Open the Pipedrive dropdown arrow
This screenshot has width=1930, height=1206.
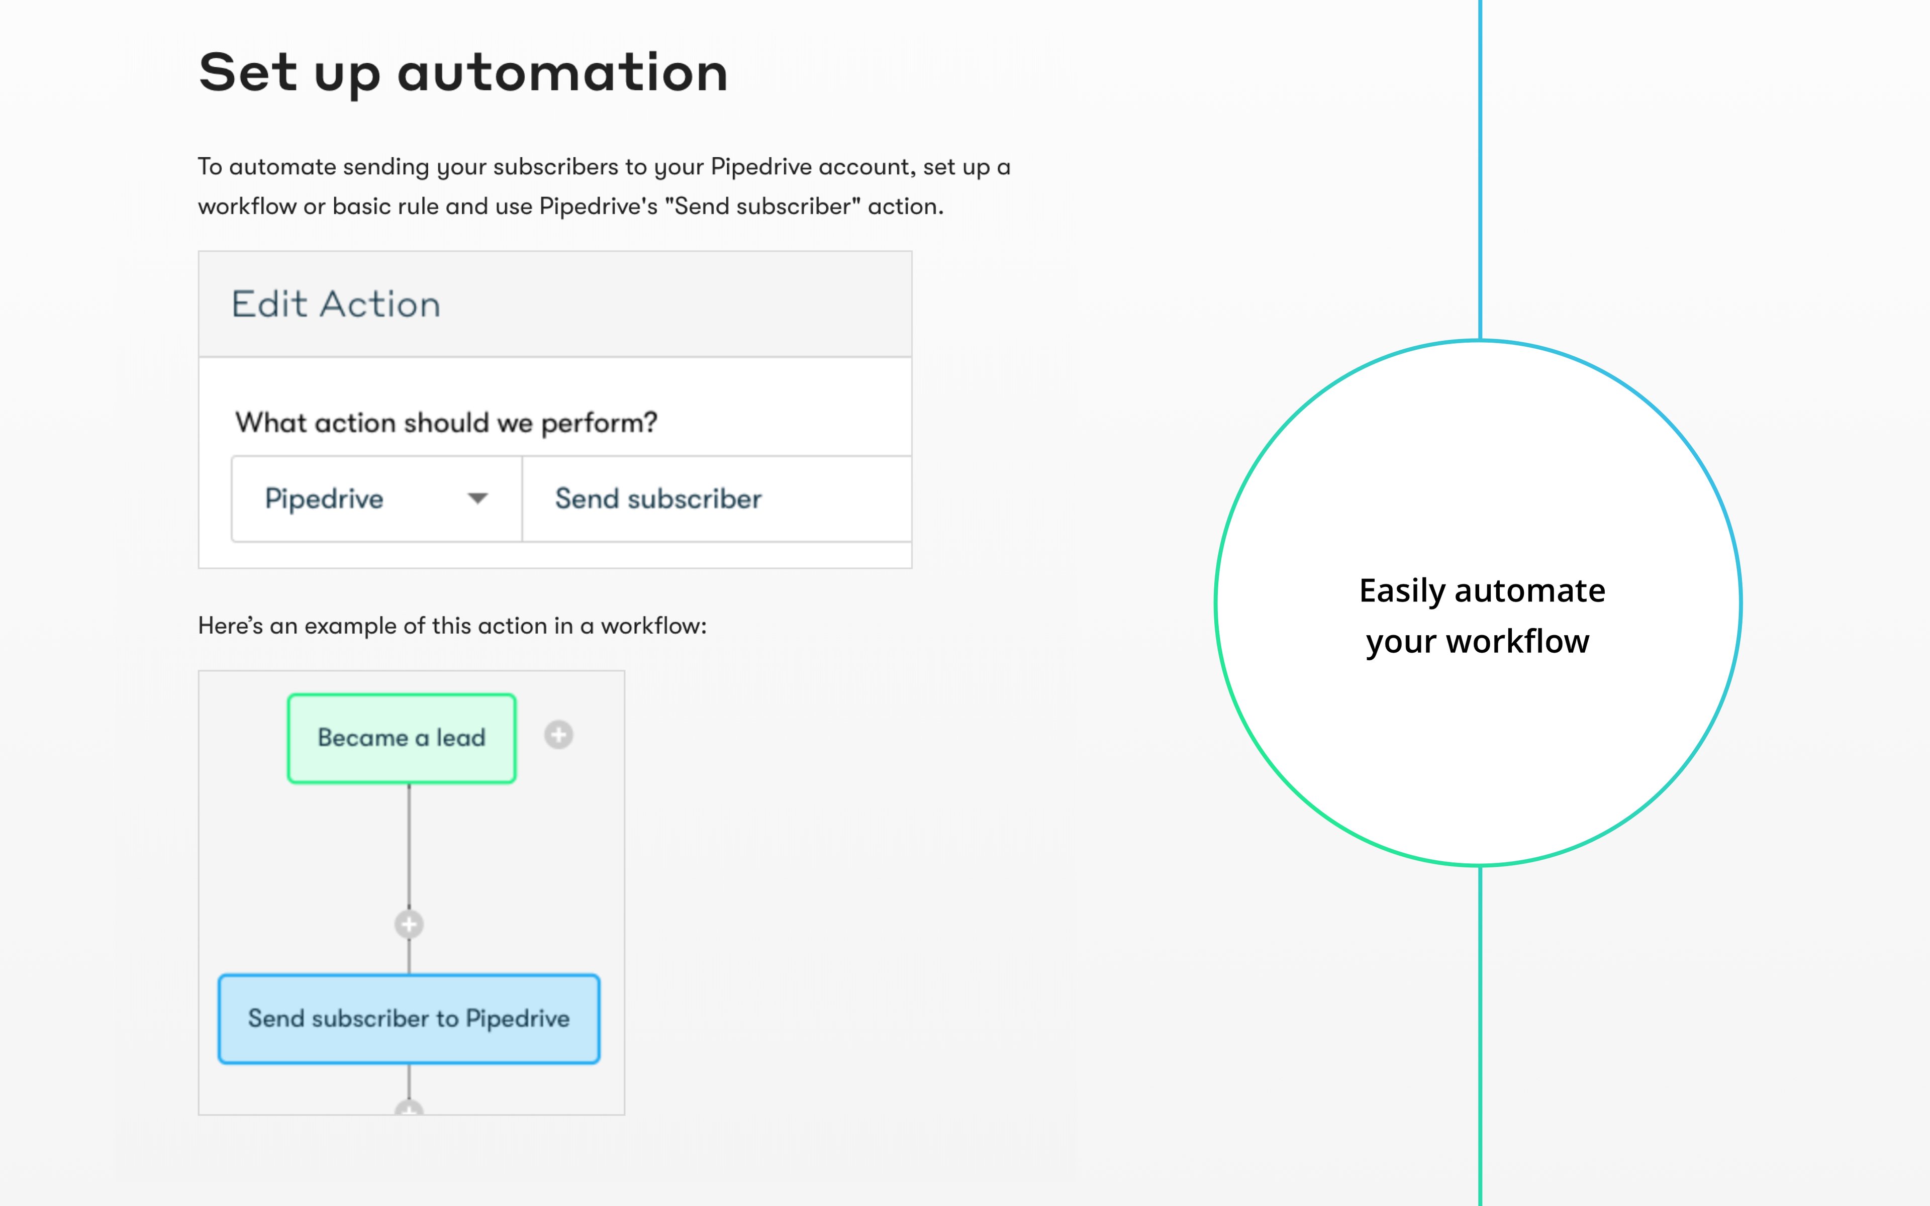click(477, 499)
